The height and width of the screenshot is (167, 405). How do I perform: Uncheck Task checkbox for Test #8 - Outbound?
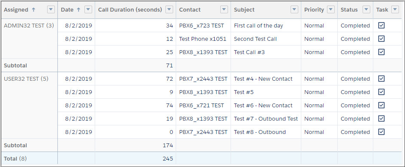pyautogui.click(x=381, y=132)
